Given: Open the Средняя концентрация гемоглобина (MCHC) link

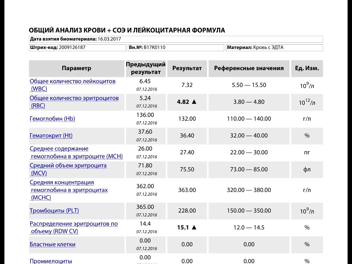Looking at the screenshot, I should pyautogui.click(x=69, y=190).
